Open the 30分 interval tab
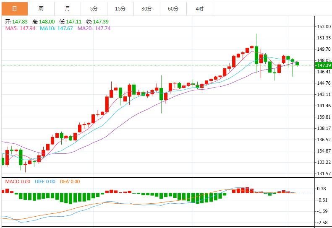This screenshot has width=332, height=228. point(147,9)
